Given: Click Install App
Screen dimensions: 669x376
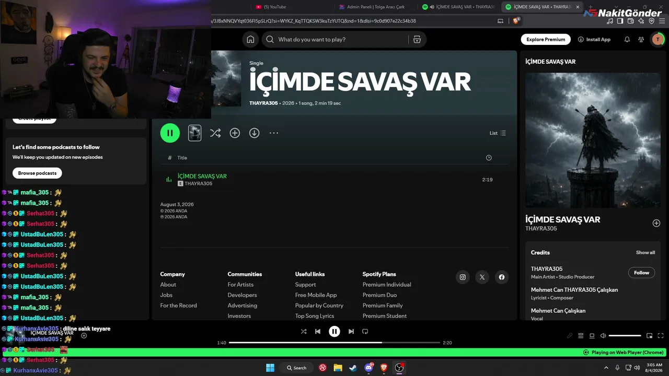Looking at the screenshot, I should tap(594, 39).
